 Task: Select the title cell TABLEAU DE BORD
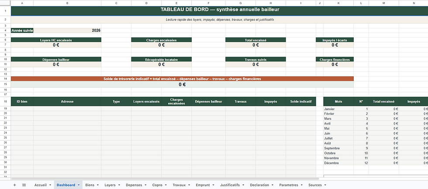(219, 11)
